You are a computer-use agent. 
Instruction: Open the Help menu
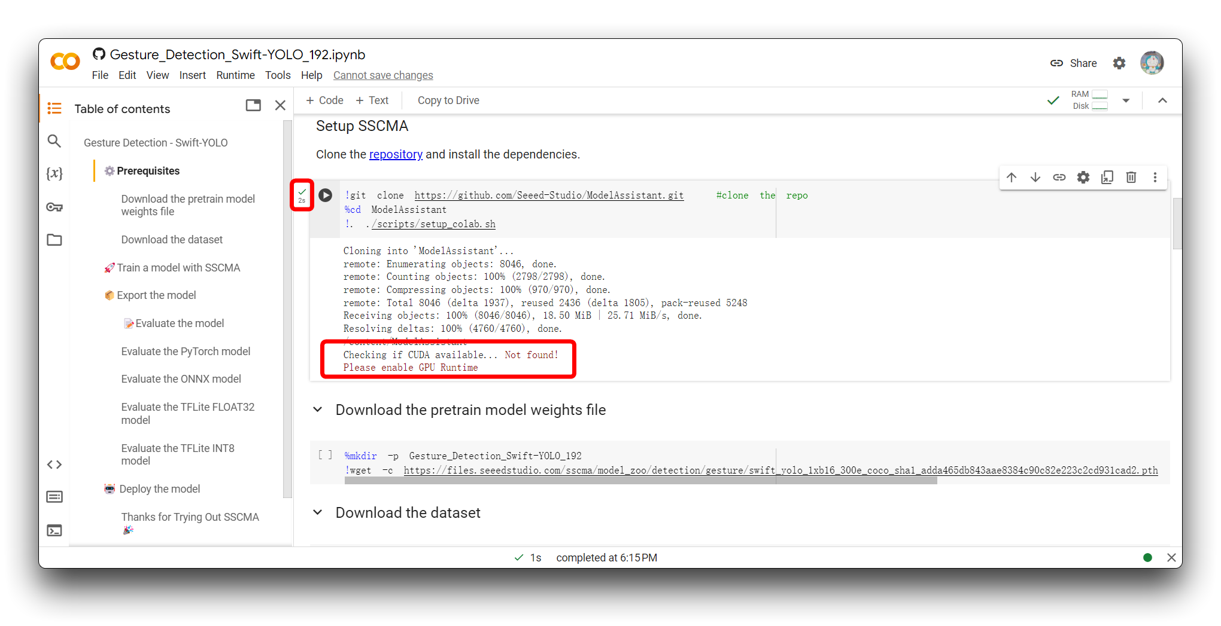[311, 75]
